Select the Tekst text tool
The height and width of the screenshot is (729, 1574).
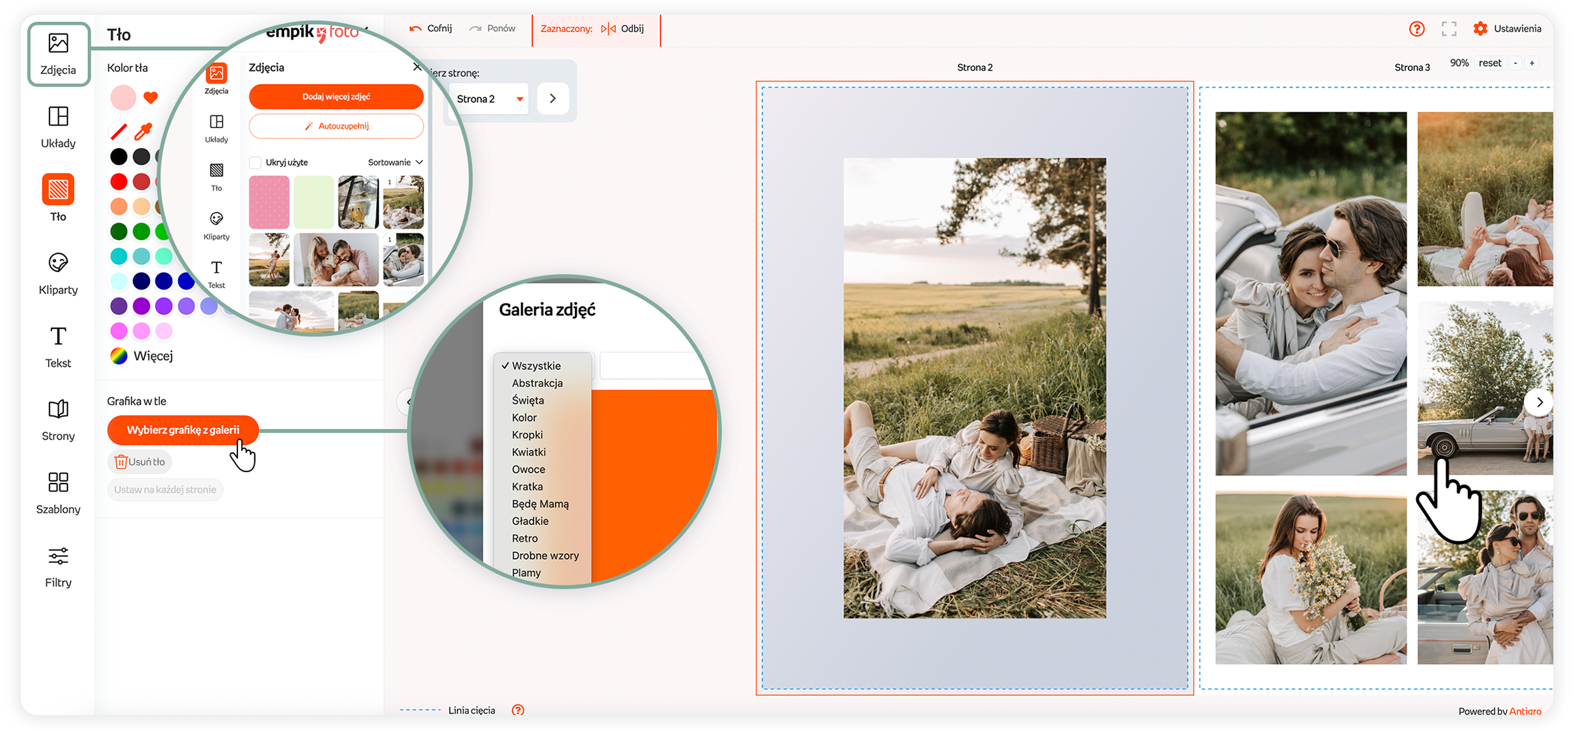coord(58,347)
